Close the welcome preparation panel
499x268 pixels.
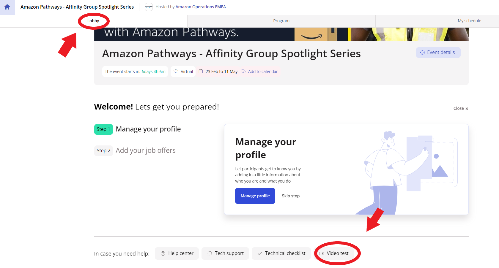tap(460, 109)
